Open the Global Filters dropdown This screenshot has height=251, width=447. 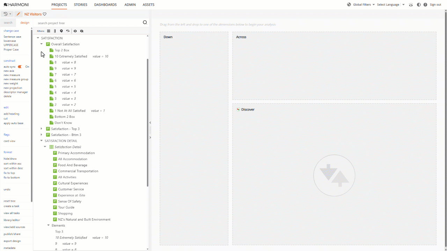pyautogui.click(x=364, y=5)
